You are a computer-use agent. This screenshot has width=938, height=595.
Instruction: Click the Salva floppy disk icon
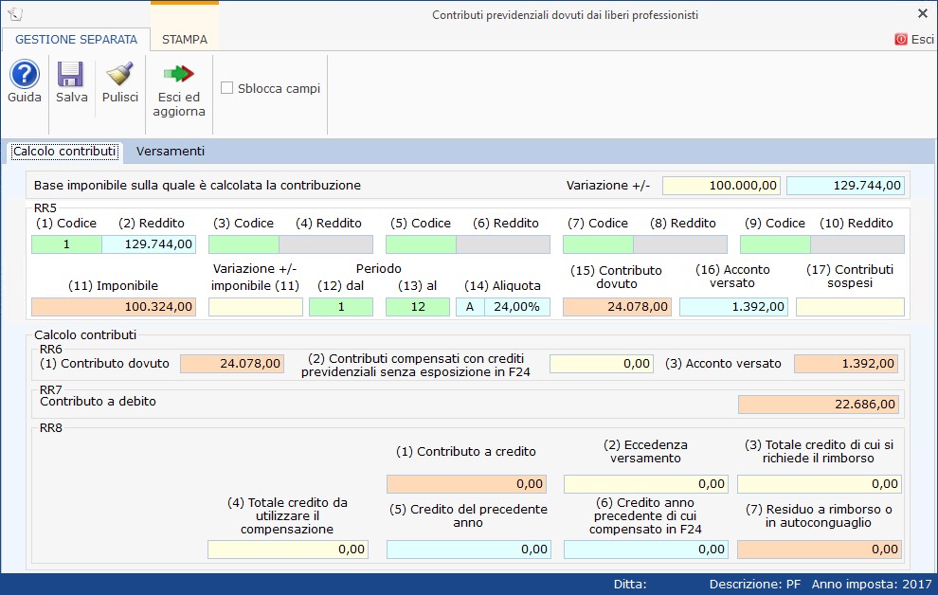(x=71, y=74)
